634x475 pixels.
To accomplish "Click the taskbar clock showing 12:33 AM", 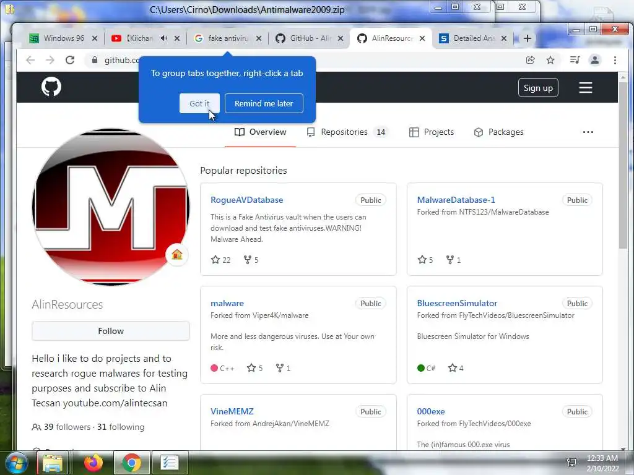I will pyautogui.click(x=602, y=463).
